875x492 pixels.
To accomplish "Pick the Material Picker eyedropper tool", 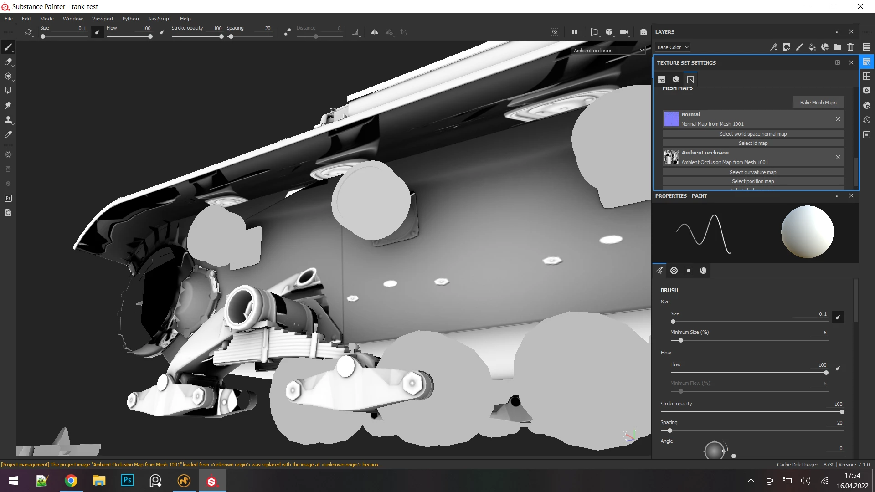I will [x=8, y=134].
